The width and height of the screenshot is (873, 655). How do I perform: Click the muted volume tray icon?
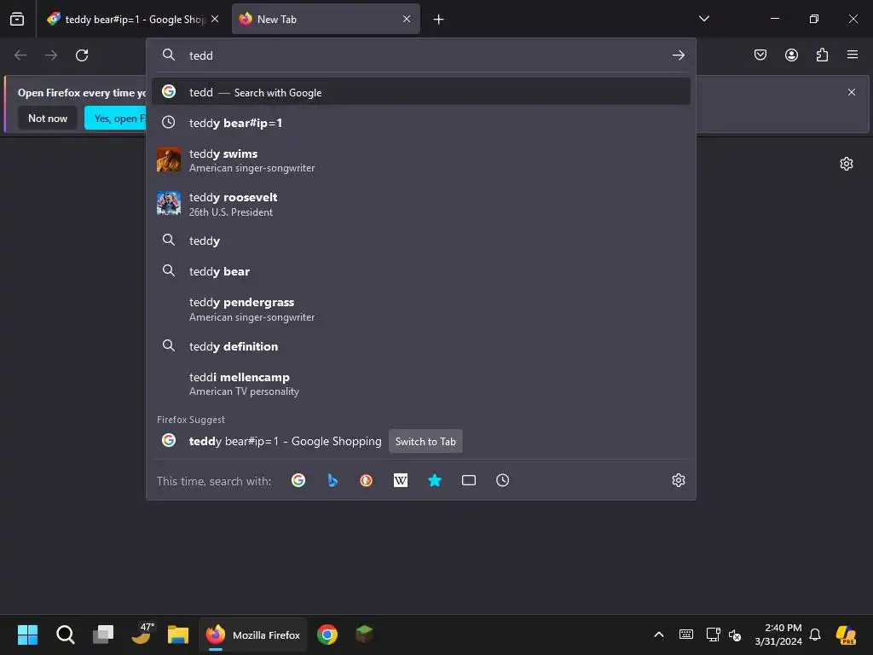735,635
